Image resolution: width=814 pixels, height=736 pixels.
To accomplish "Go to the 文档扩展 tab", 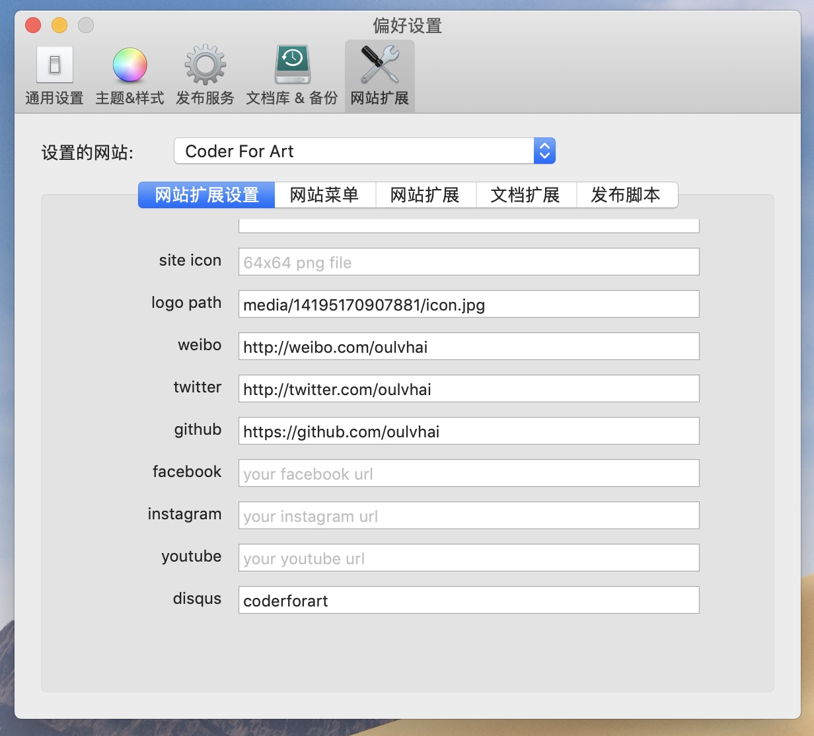I will click(525, 195).
